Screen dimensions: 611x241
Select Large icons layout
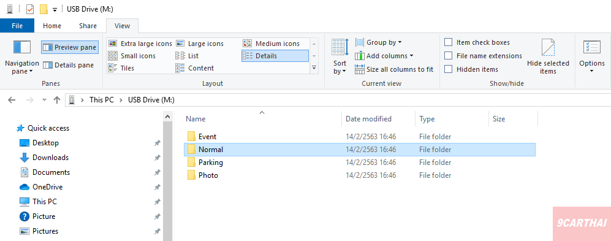(200, 44)
